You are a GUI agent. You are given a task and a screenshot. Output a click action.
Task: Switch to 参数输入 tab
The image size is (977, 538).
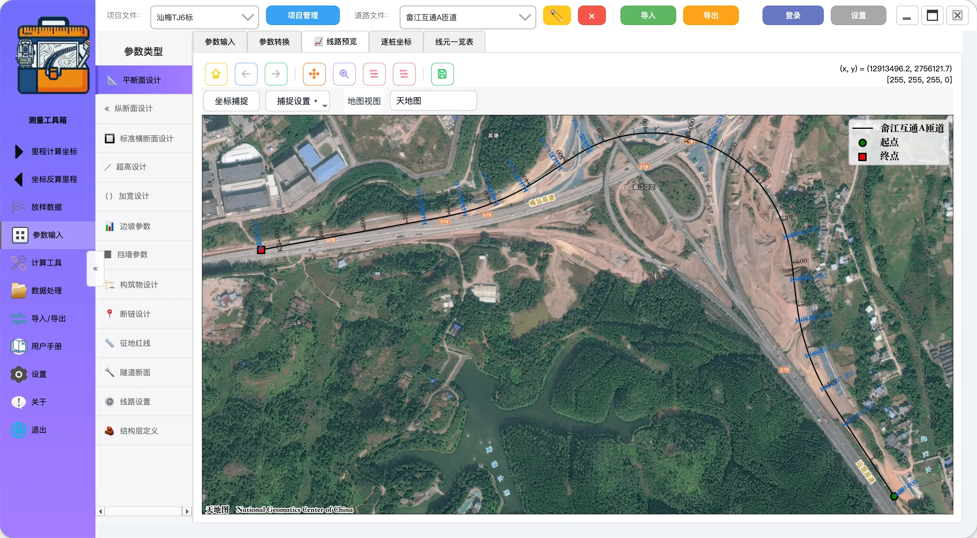pos(220,42)
